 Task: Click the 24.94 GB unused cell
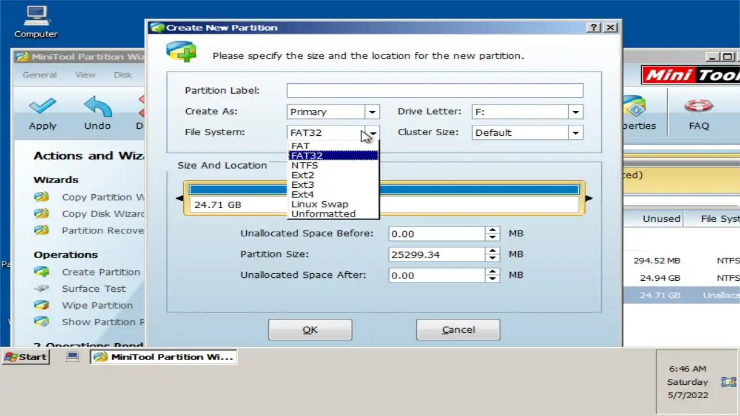[660, 278]
